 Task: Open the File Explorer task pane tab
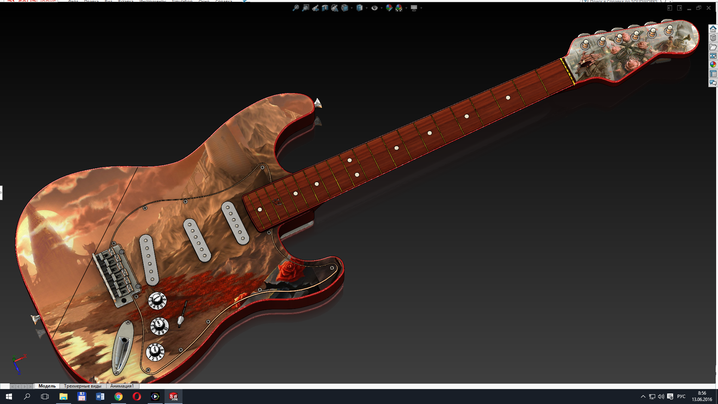(713, 47)
